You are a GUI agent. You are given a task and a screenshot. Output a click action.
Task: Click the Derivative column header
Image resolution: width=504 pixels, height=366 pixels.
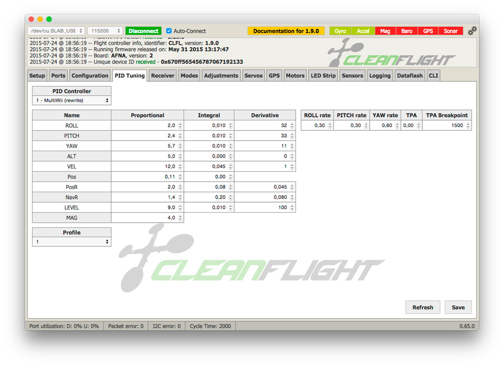265,115
